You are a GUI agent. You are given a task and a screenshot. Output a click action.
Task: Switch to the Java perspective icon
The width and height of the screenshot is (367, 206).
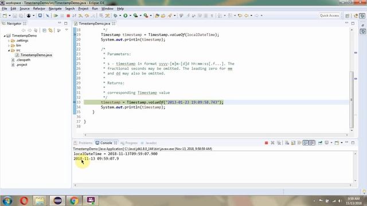356,15
